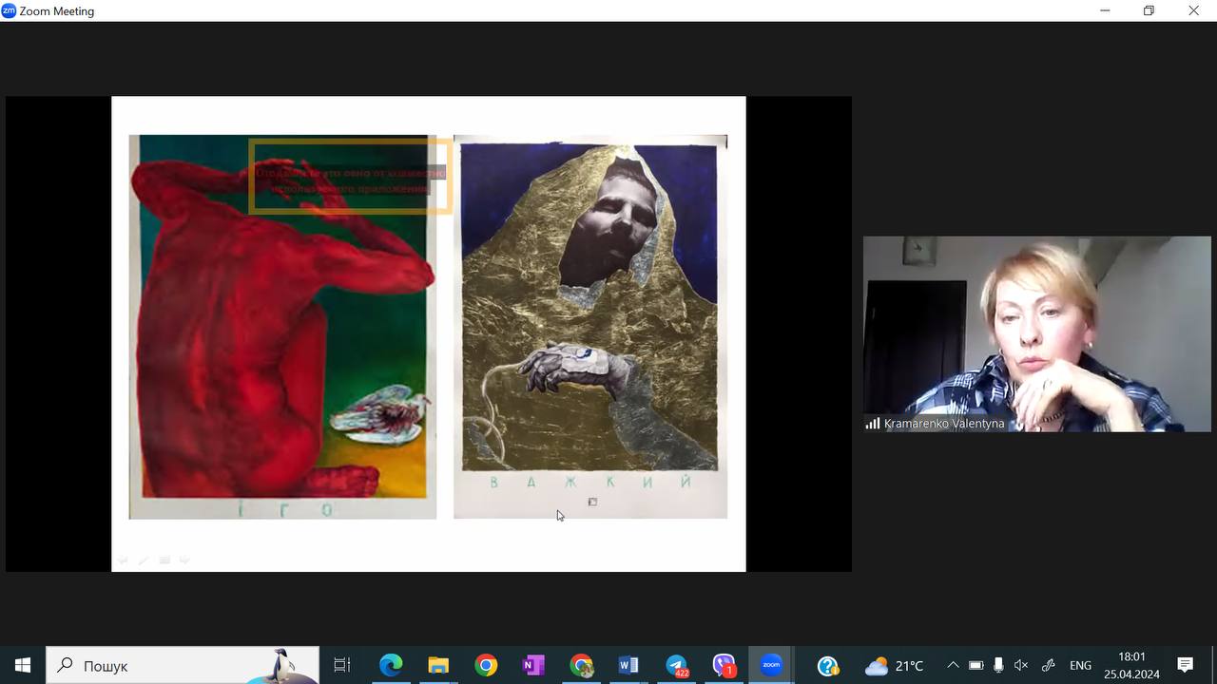
Task: Open Telegram with the 422 badge
Action: (676, 665)
